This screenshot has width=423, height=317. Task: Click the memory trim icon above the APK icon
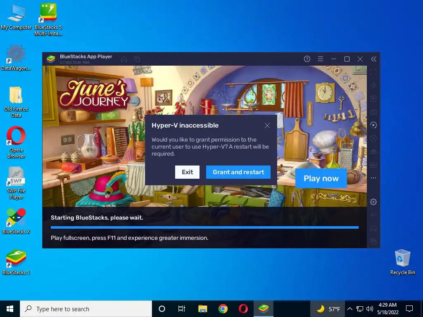tap(373, 151)
